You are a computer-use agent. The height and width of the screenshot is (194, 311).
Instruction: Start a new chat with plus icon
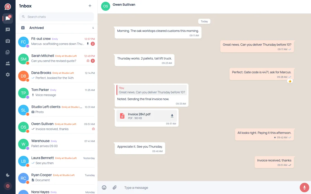(x=90, y=6)
